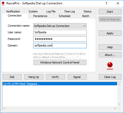The image size is (124, 113).
Task: Click the log scroll up arrow
Action: (119, 84)
